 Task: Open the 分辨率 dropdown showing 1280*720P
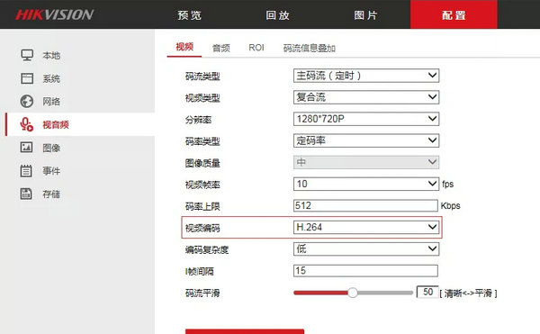pyautogui.click(x=366, y=119)
